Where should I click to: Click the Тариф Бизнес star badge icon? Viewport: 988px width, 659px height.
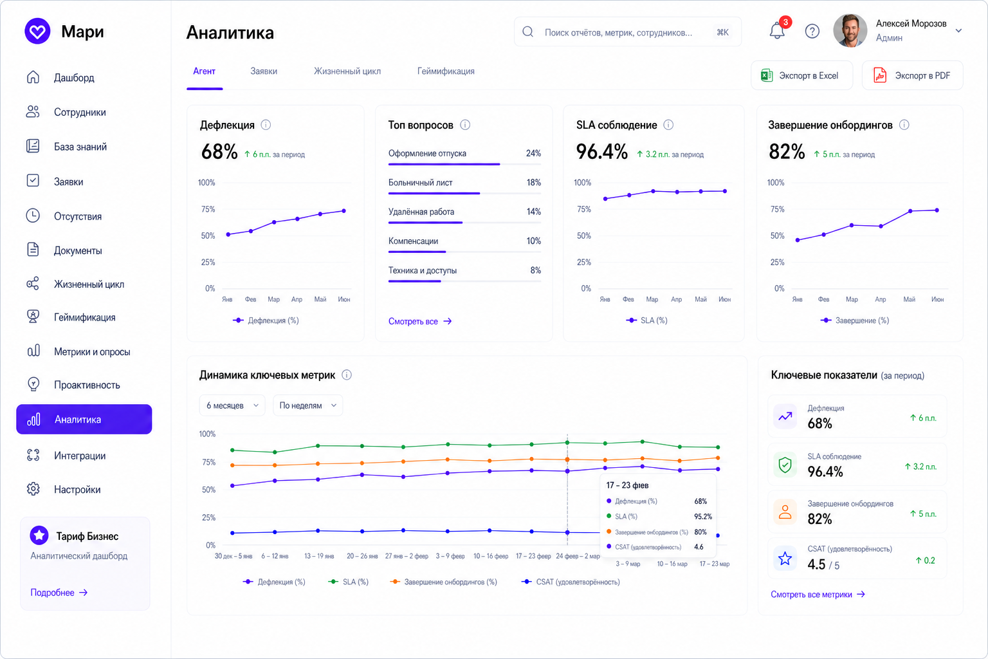pyautogui.click(x=39, y=535)
